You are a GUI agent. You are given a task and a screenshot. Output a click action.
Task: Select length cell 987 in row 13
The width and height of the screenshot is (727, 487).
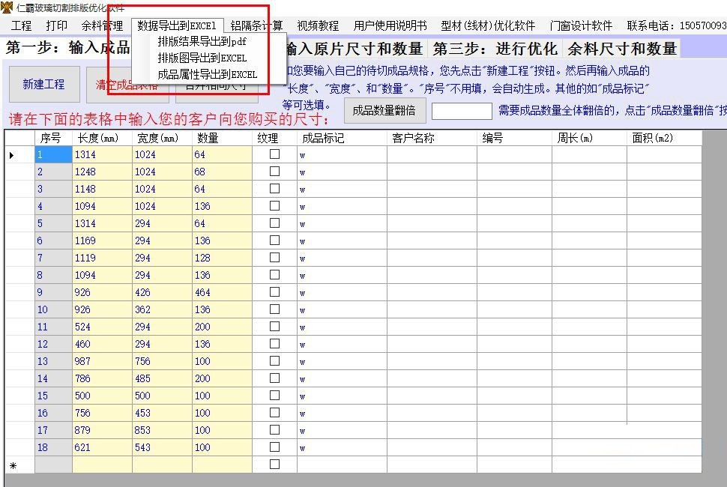[103, 361]
